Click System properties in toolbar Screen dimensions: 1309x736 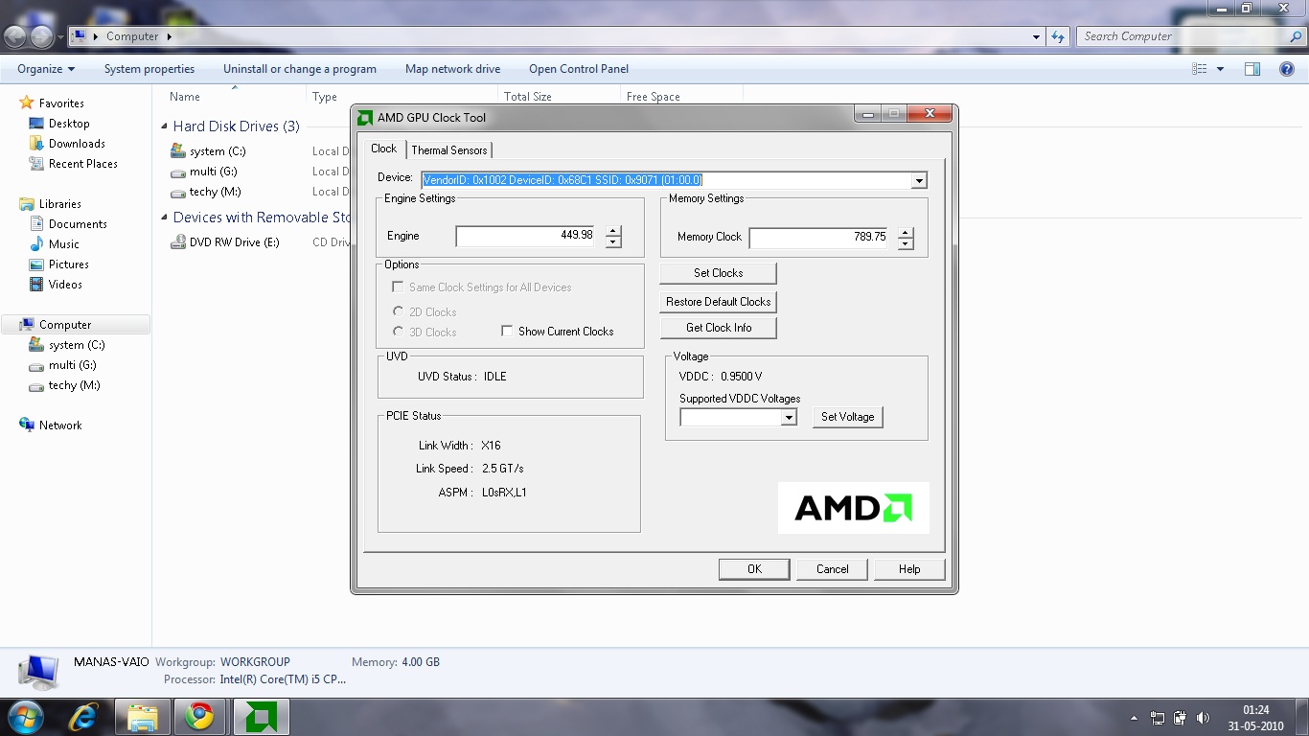point(149,69)
